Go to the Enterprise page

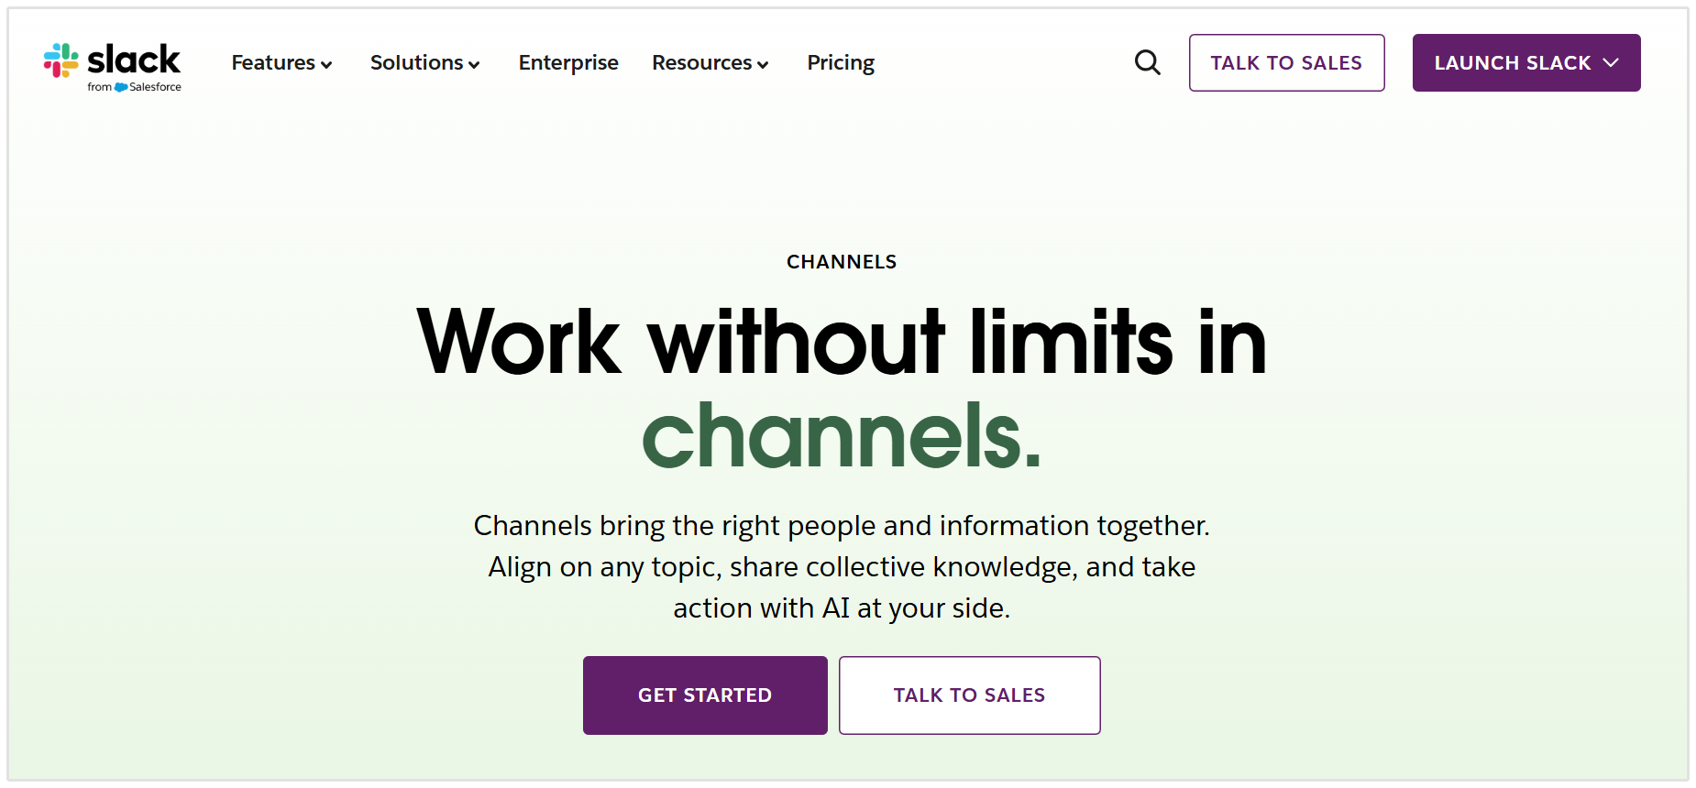(568, 62)
